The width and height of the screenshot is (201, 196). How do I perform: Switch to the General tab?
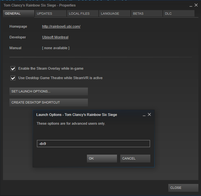19,14
